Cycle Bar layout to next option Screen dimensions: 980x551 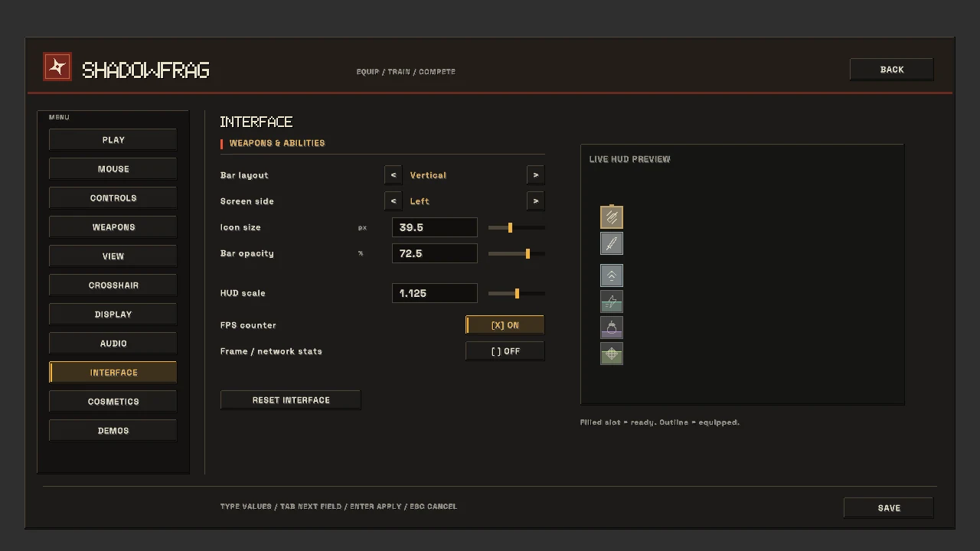(x=536, y=175)
